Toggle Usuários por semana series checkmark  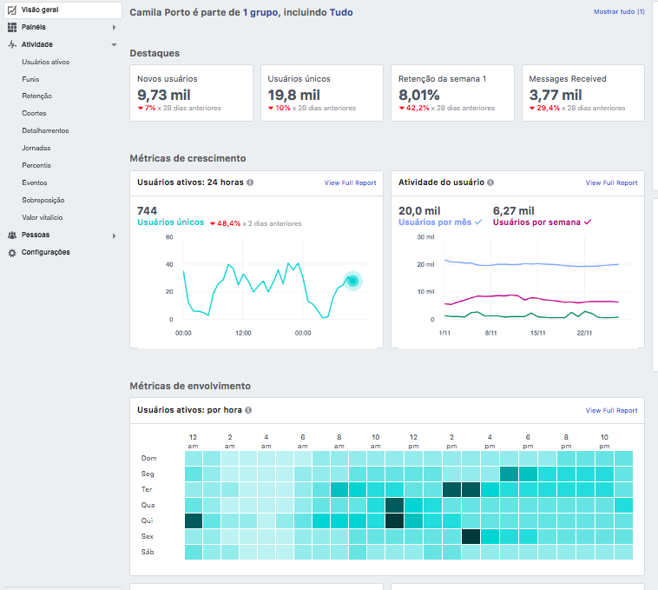point(588,222)
